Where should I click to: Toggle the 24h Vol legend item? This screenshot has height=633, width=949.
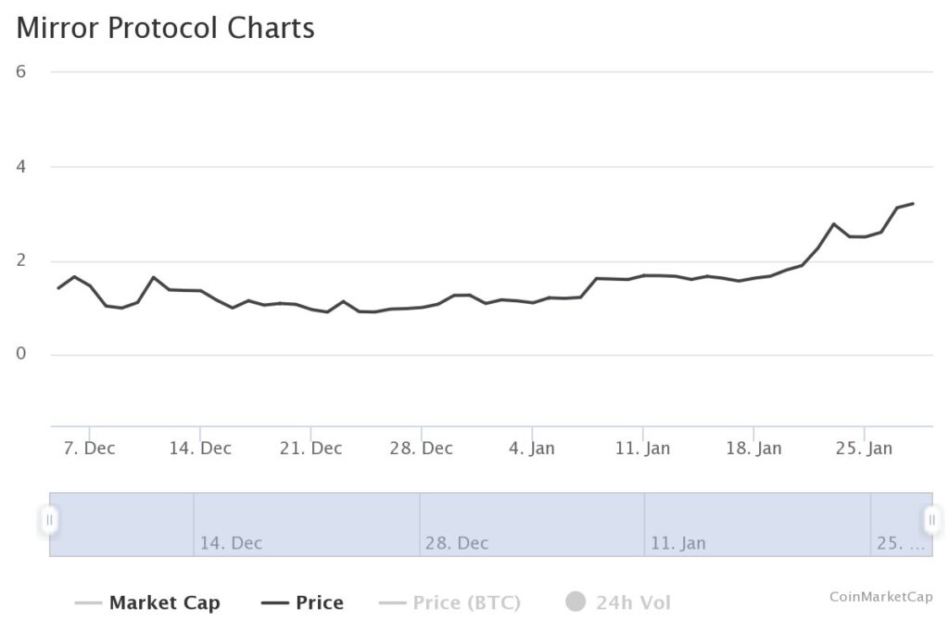point(633,603)
